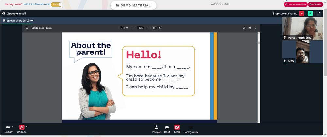This screenshot has height=137, width=327.
Task: Open call settings gear icon
Action: pos(4,13)
